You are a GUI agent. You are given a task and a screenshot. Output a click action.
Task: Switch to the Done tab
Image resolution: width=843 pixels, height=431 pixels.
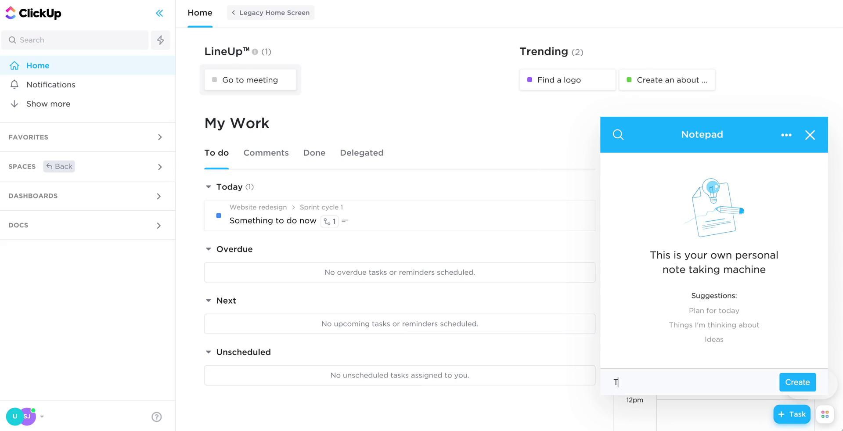[x=314, y=153]
